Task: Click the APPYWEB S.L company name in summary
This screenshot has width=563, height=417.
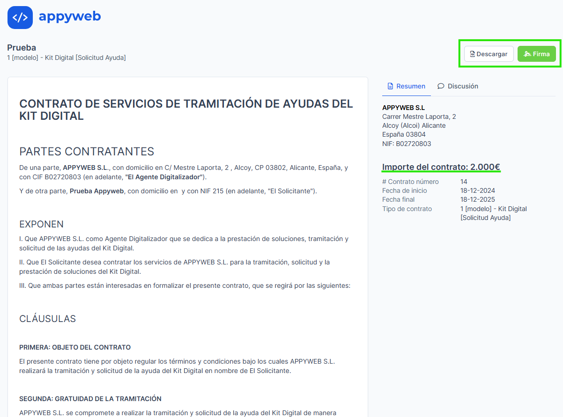Action: (403, 108)
